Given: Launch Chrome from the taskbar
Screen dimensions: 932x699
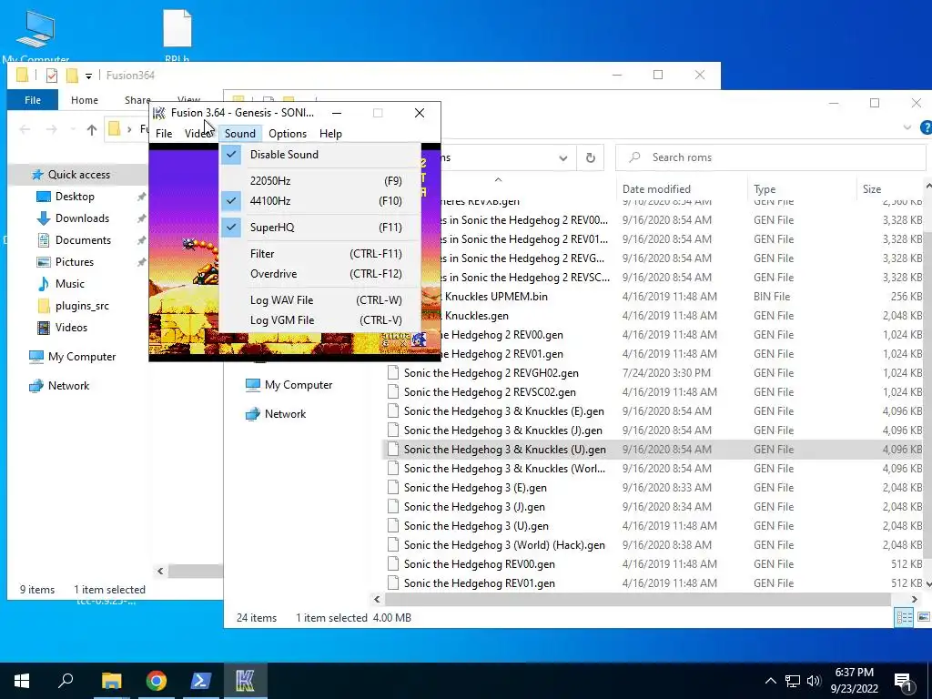Looking at the screenshot, I should (x=157, y=681).
